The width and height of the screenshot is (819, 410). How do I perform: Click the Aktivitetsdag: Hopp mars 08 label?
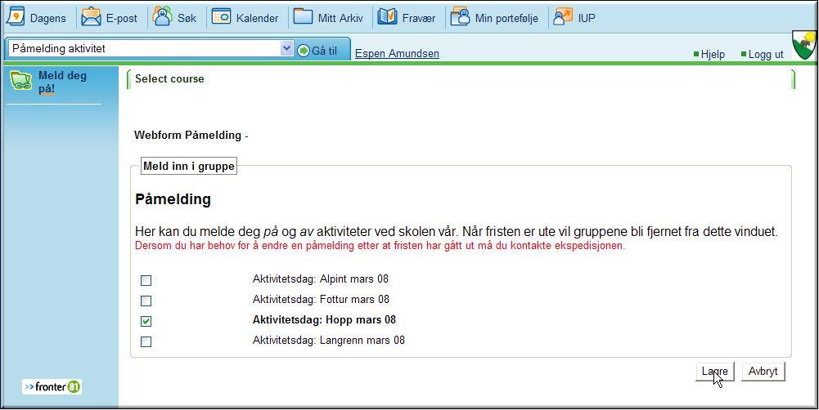point(324,320)
